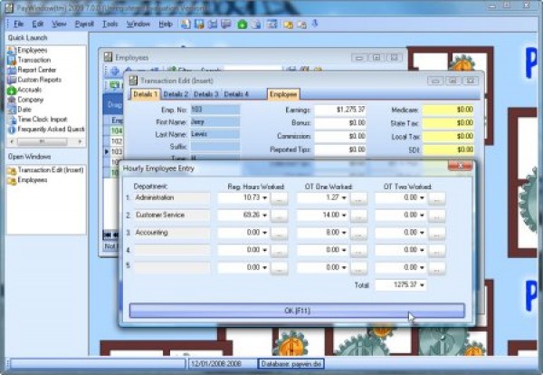Image resolution: width=543 pixels, height=375 pixels.
Task: Click the OK (F11) button
Action: 297,311
